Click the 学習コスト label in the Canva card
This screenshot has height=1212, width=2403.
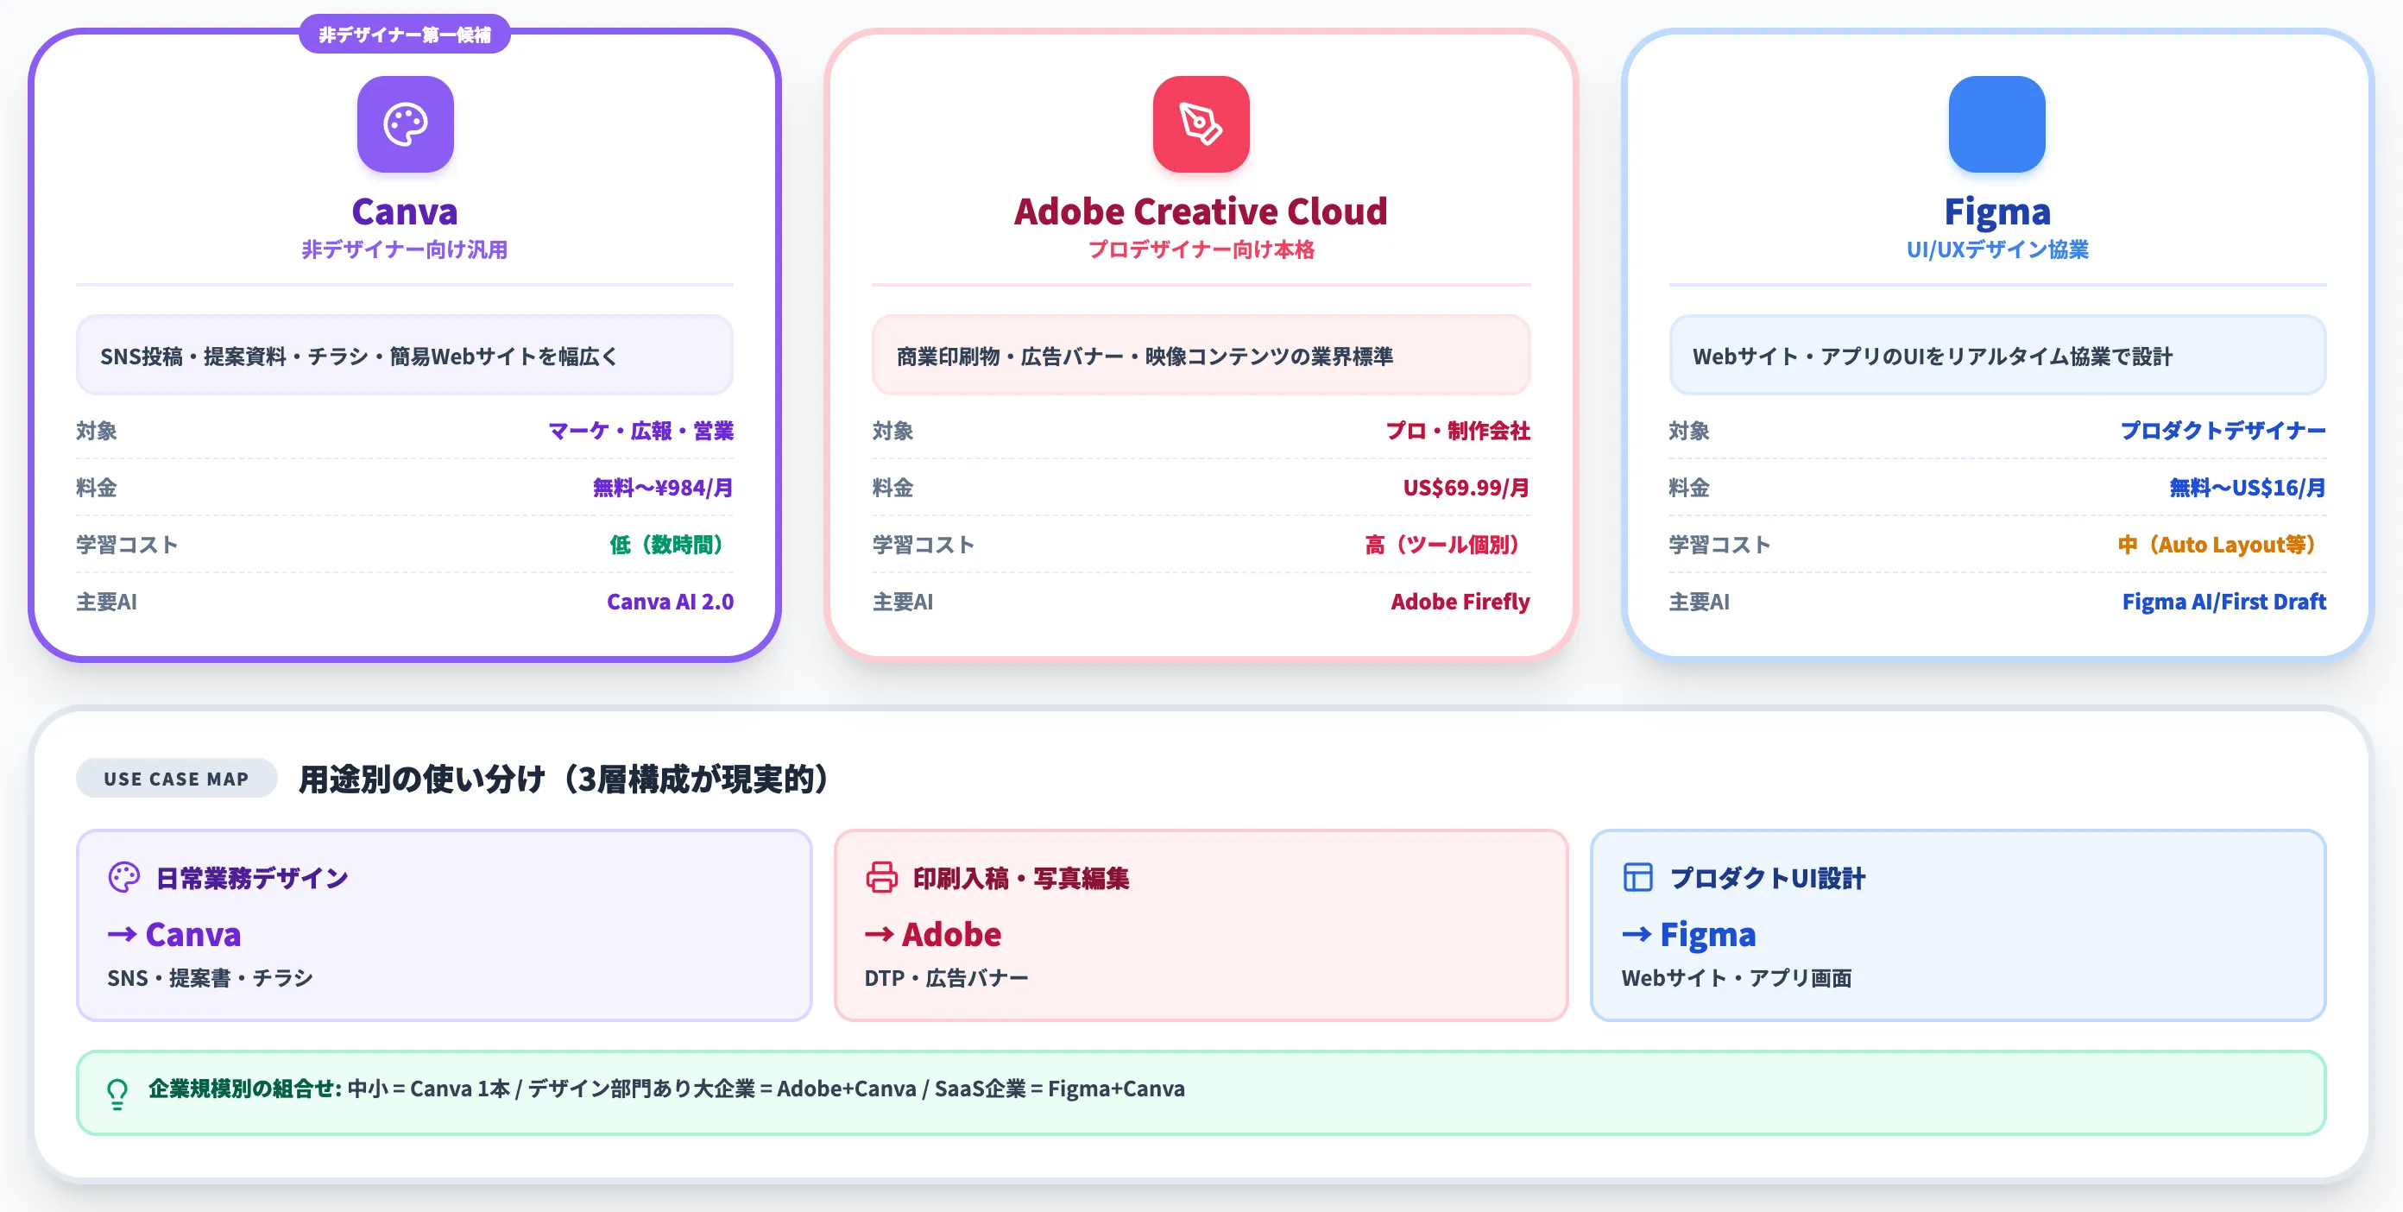(x=127, y=544)
